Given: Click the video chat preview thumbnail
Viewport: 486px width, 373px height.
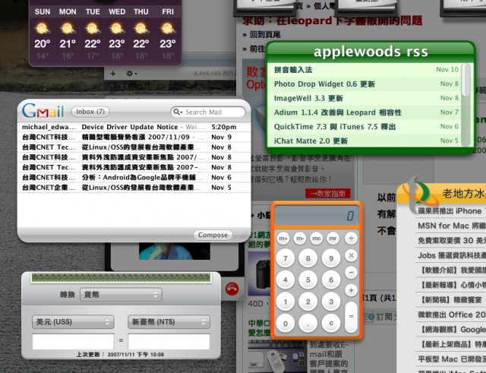Looking at the screenshot, I should pos(175,251).
